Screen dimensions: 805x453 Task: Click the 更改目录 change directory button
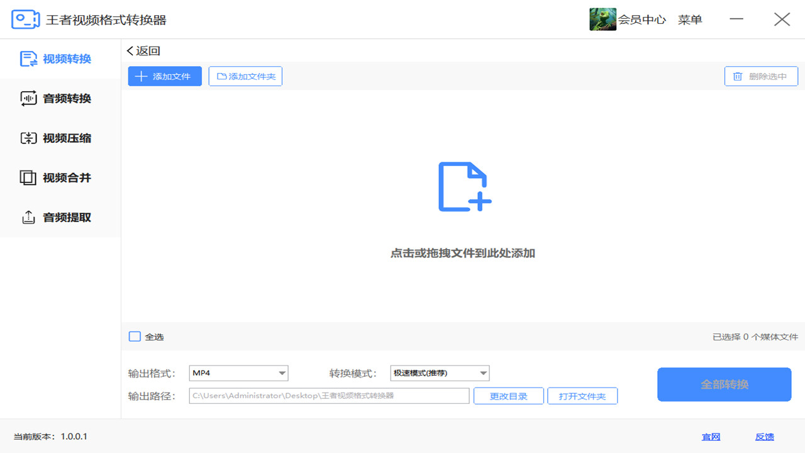508,396
